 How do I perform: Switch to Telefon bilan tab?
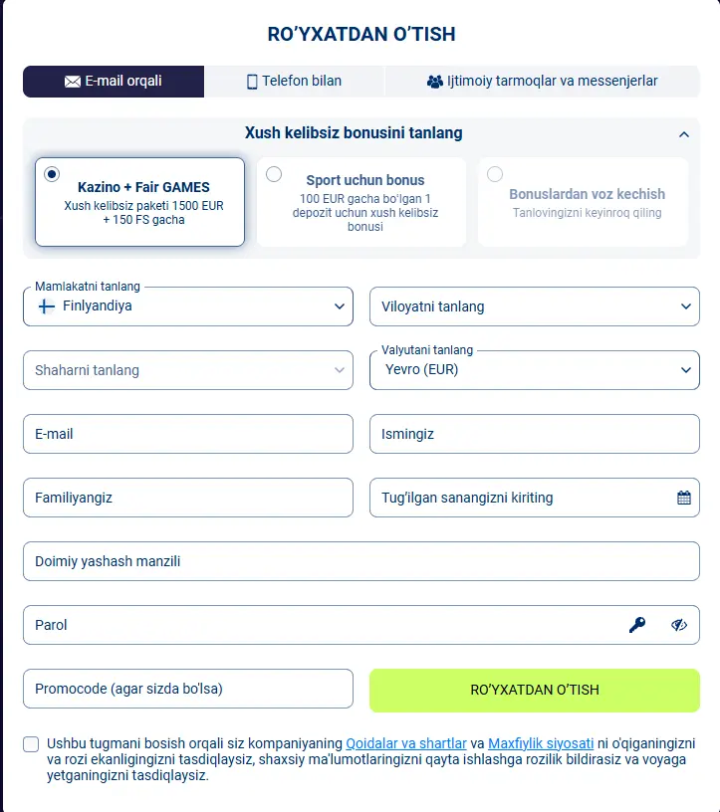(x=294, y=82)
